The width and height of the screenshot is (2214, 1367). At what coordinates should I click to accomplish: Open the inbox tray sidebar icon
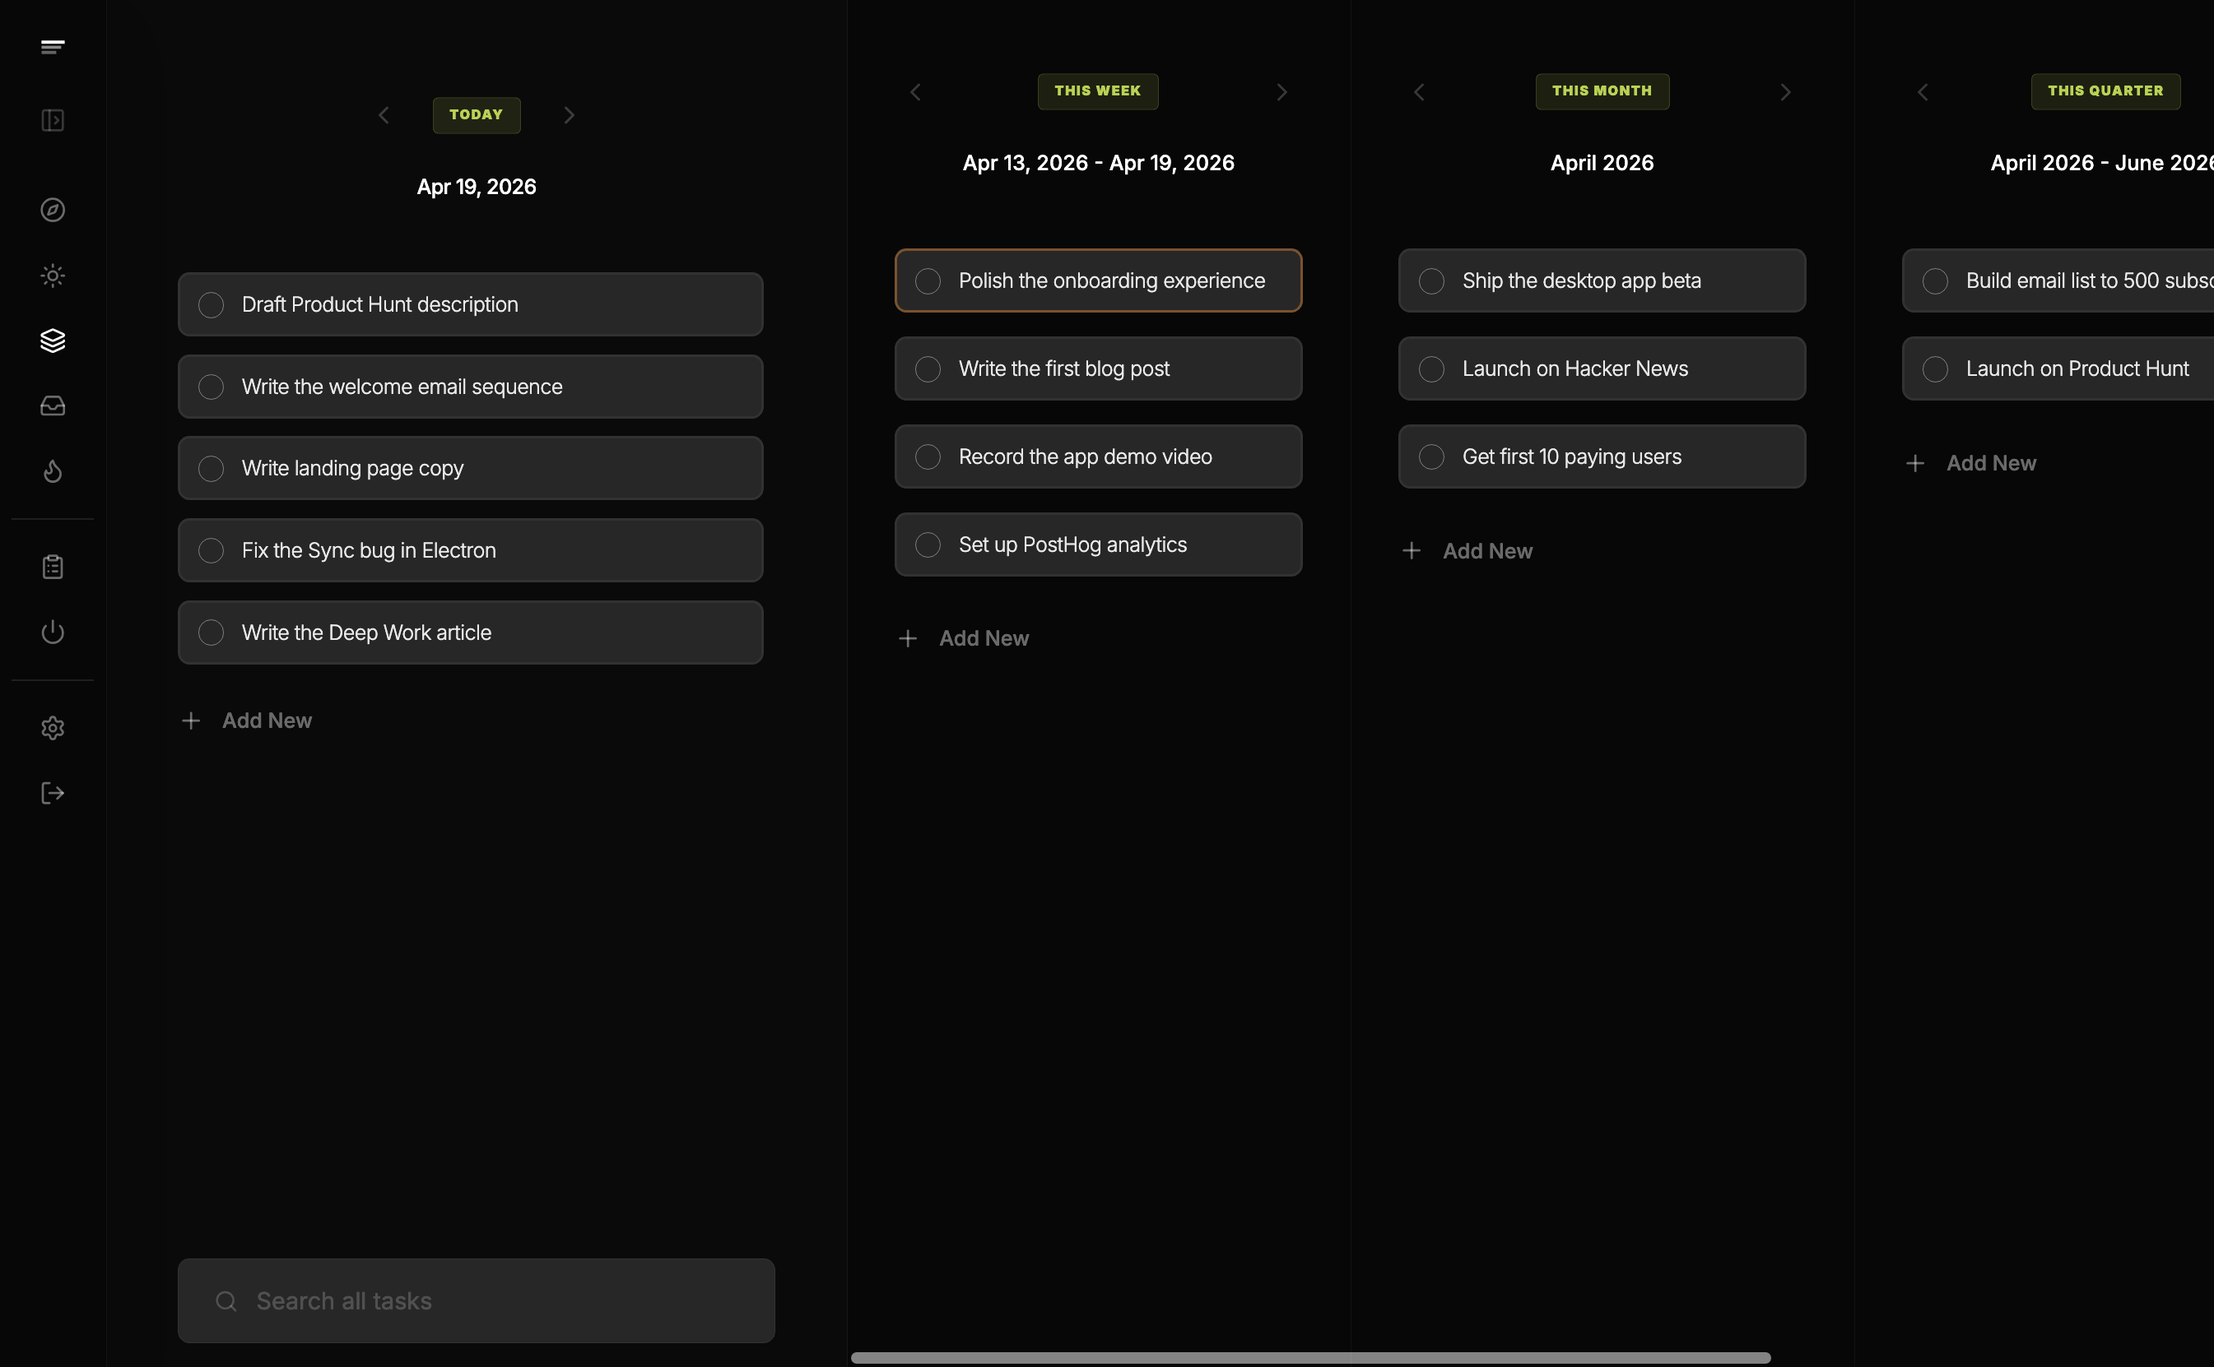(53, 406)
